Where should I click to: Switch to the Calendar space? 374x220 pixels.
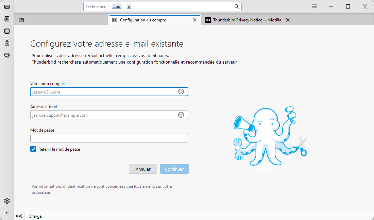6,31
